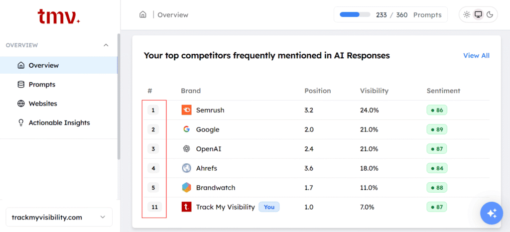This screenshot has width=510, height=232.
Task: Switch to light theme sun icon
Action: point(467,14)
